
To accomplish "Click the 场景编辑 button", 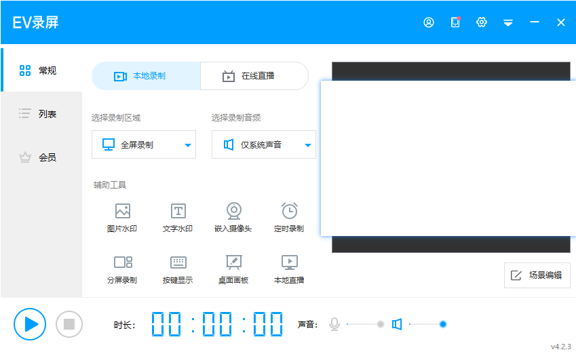I will tap(537, 275).
